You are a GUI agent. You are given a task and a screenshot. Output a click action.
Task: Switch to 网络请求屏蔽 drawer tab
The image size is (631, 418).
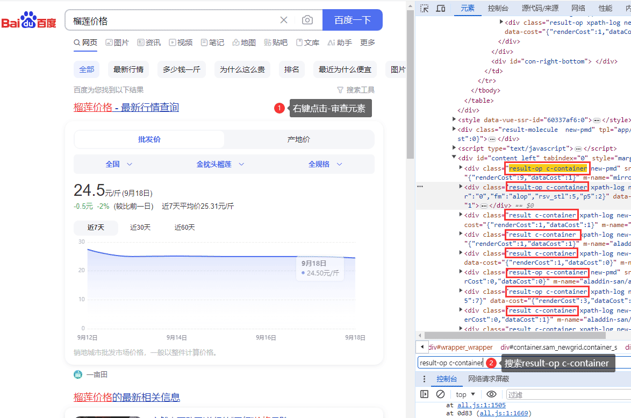489,379
